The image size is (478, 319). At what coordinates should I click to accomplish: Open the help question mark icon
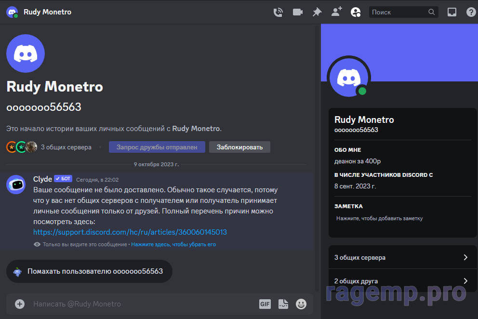(x=471, y=12)
